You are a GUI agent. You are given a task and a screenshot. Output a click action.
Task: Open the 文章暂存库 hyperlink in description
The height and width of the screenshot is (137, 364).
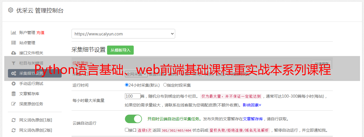tap(253, 119)
